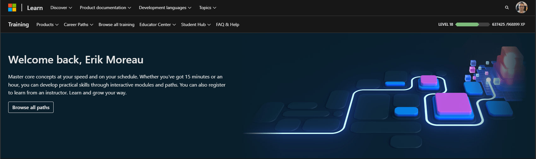Open the Product documentation dropdown
Screen dimensions: 536x159
click(x=105, y=8)
